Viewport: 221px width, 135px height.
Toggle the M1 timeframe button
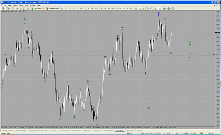(x=101, y=9)
